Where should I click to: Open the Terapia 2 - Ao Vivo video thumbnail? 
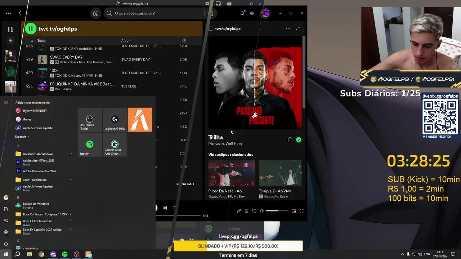click(280, 173)
